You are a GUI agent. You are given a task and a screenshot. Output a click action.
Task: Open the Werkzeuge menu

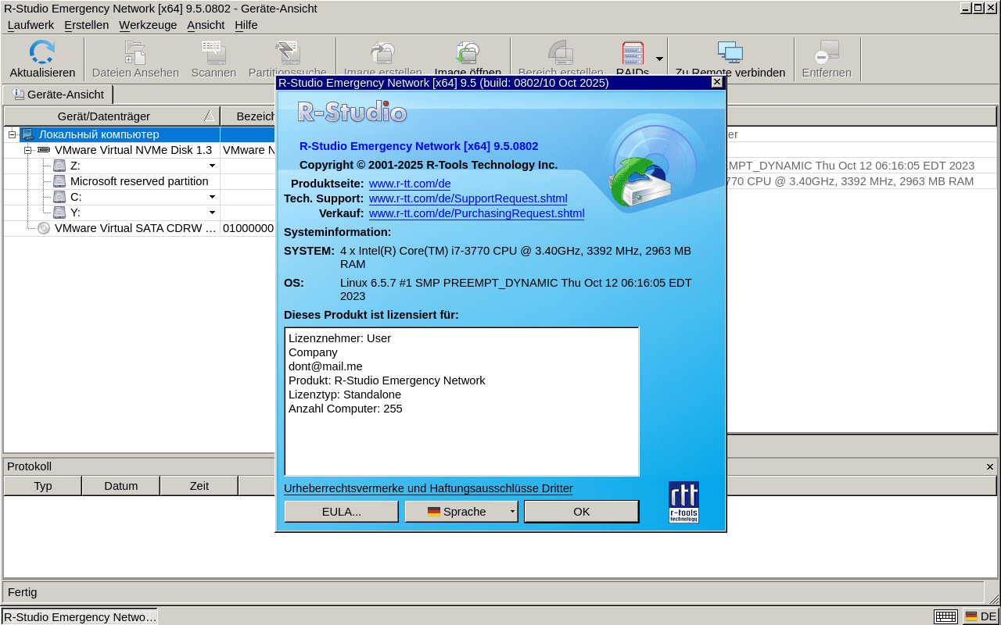coord(148,25)
